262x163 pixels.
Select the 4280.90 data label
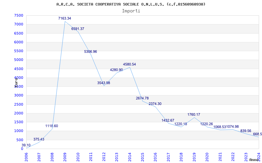[x=117, y=70]
